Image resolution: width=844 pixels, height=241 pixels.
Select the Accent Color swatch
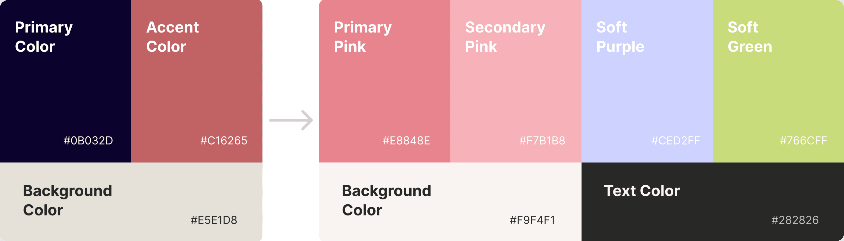[197, 81]
